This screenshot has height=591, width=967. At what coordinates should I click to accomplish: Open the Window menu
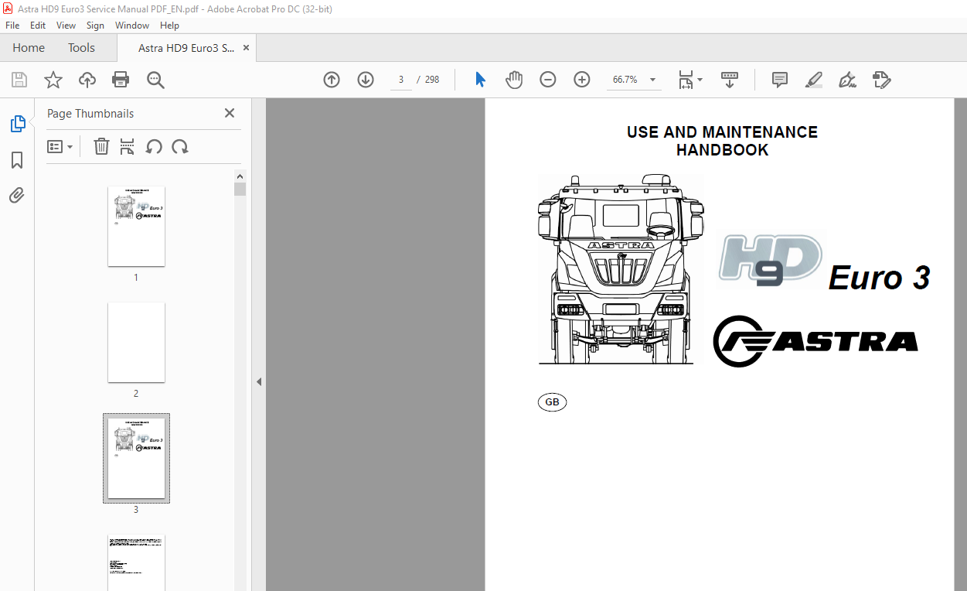point(132,26)
